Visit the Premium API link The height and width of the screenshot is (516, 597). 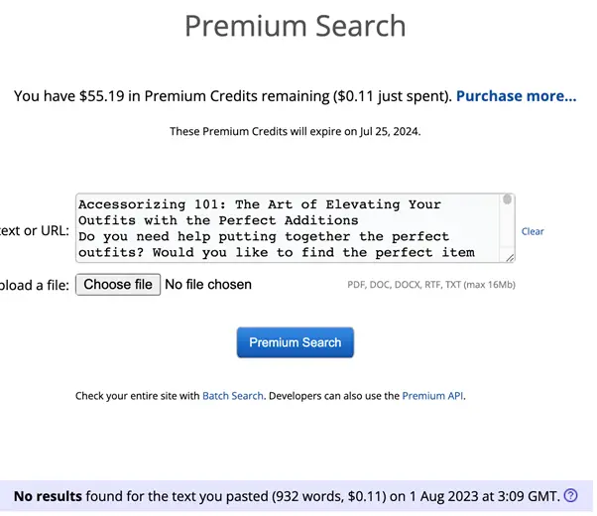coord(432,396)
